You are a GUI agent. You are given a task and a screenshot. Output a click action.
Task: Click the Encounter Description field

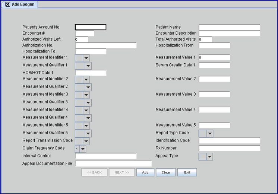point(230,33)
